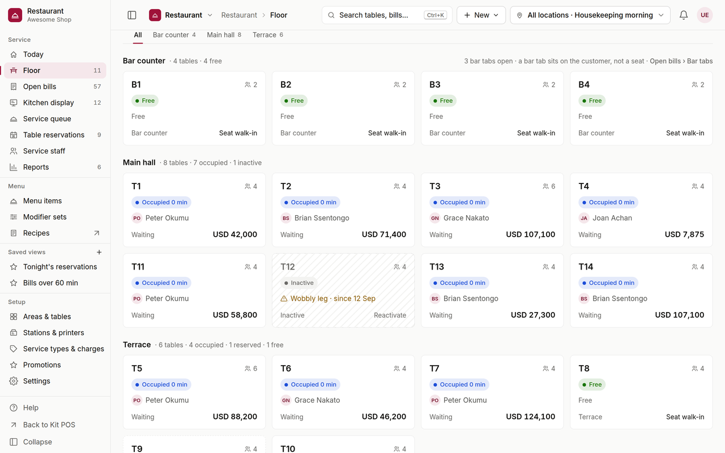Viewport: 725px width, 453px height.
Task: Click the Reports bar chart icon
Action: [14, 167]
